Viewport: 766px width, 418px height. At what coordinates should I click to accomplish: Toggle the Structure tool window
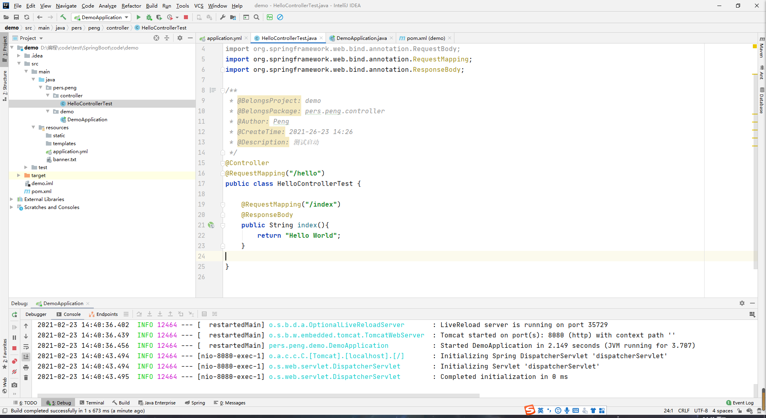click(4, 85)
